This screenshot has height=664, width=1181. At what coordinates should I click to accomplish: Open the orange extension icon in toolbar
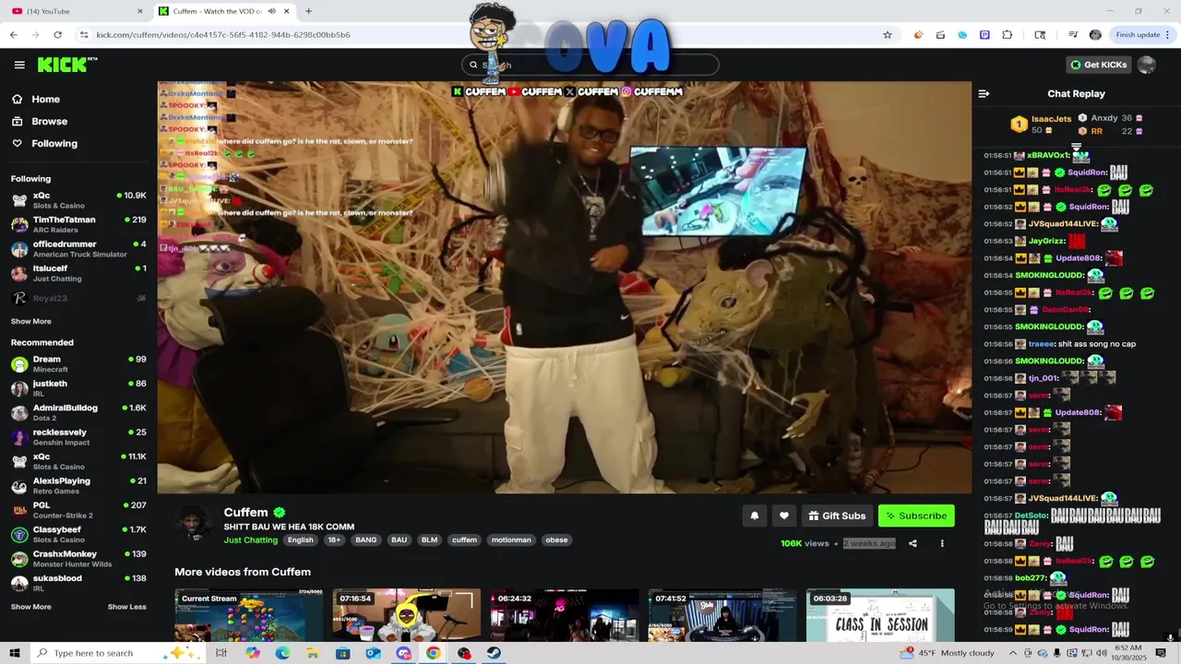coord(918,34)
